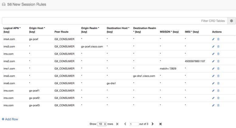Click the page number input box

point(134,124)
